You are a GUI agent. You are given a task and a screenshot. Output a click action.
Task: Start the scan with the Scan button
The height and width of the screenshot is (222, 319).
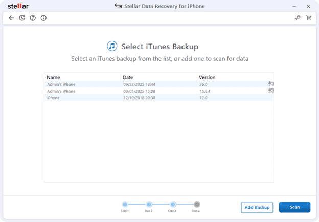pyautogui.click(x=294, y=207)
